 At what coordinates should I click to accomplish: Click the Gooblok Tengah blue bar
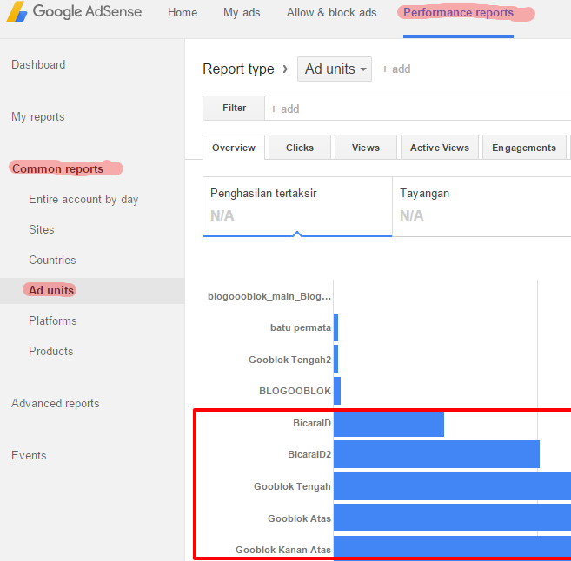[x=452, y=486]
